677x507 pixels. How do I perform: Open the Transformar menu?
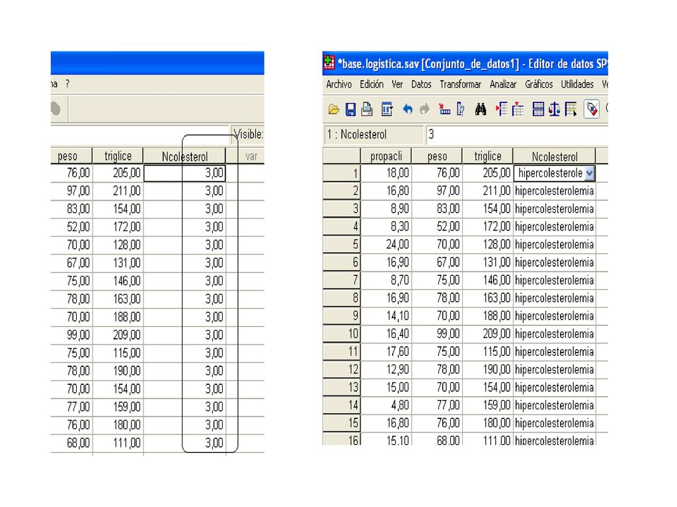point(460,84)
